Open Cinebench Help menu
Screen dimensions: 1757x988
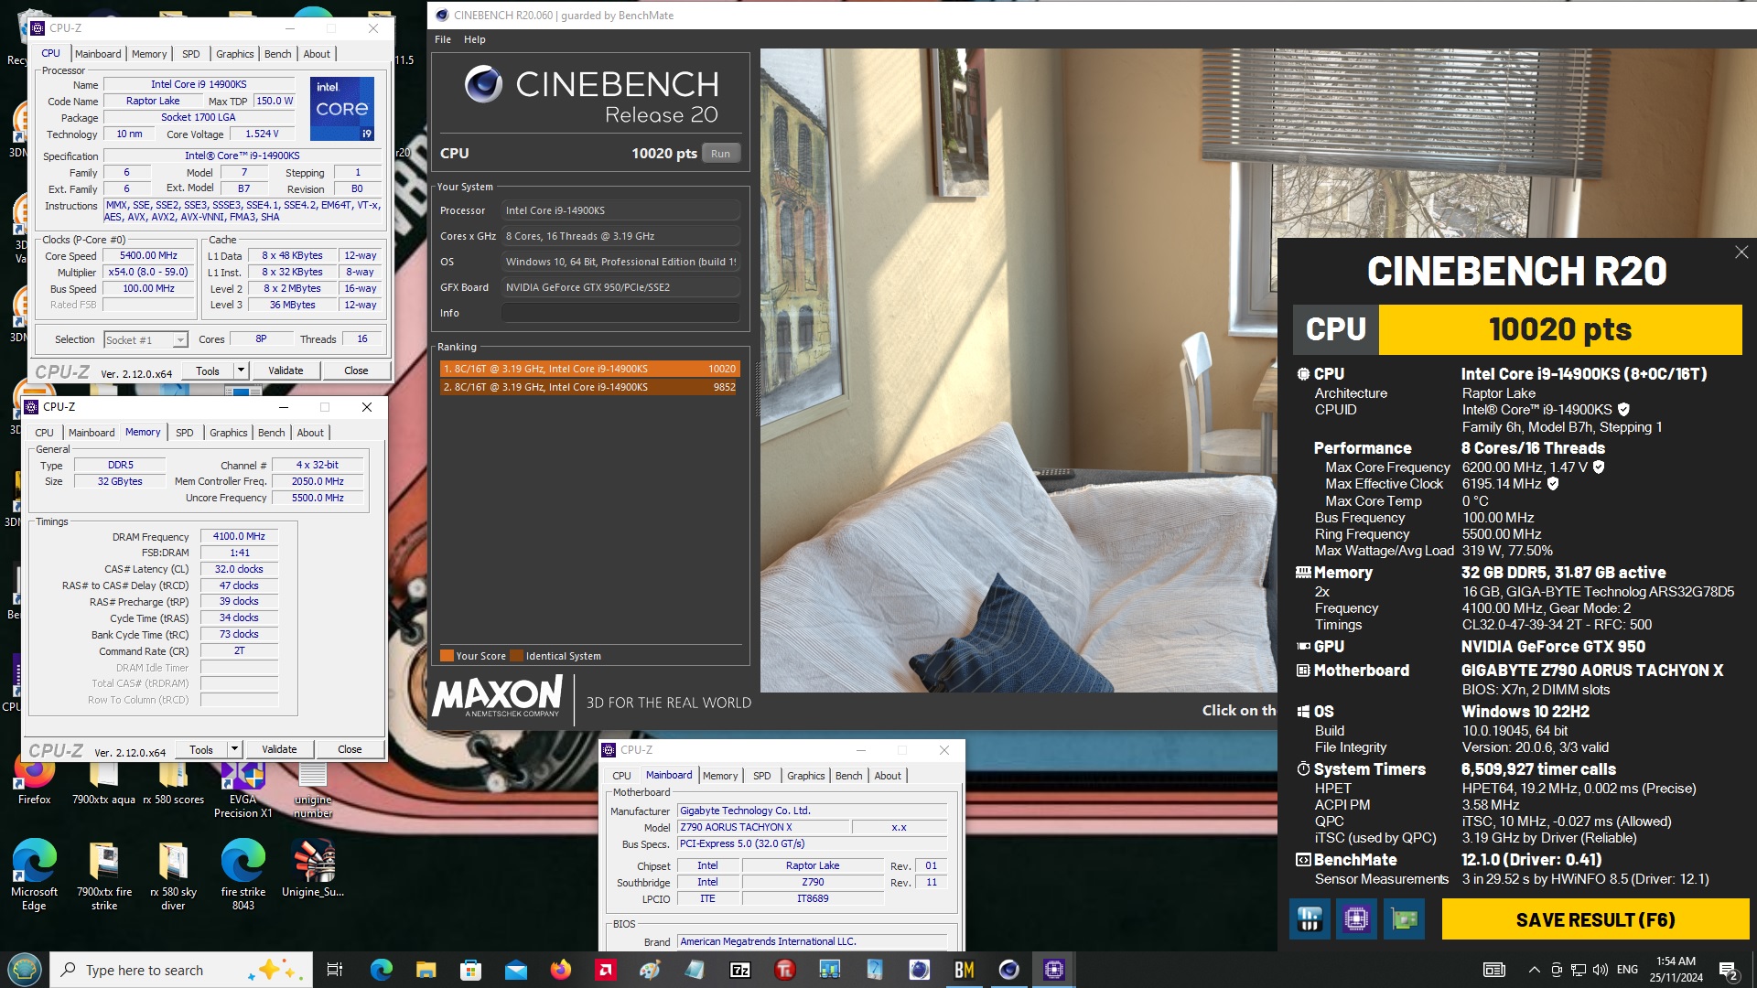click(474, 39)
